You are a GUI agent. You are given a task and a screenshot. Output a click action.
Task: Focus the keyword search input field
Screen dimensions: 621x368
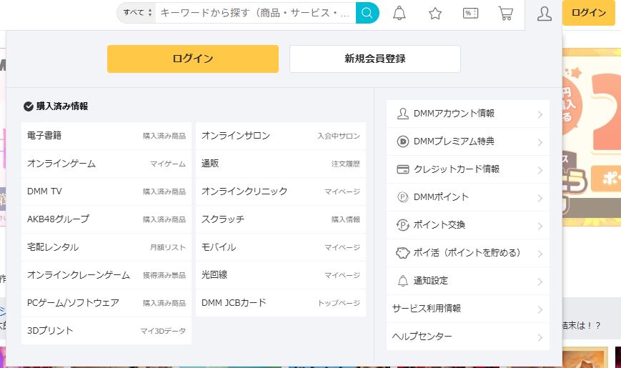point(255,13)
